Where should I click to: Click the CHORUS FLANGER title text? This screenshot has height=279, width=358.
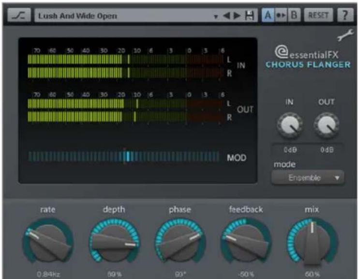click(x=308, y=65)
